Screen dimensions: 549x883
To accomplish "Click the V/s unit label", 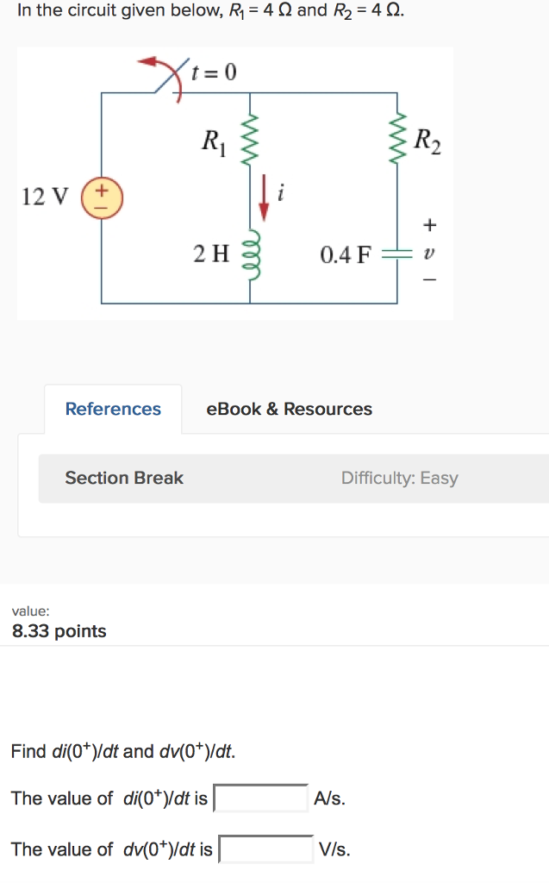I will pyautogui.click(x=332, y=849).
